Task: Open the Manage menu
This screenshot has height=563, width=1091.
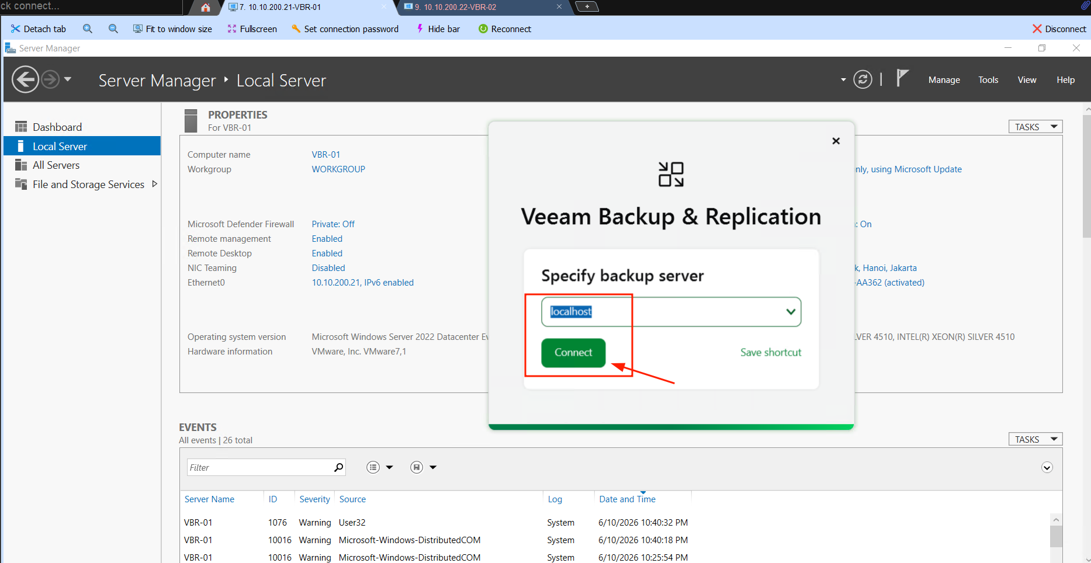Action: click(944, 80)
